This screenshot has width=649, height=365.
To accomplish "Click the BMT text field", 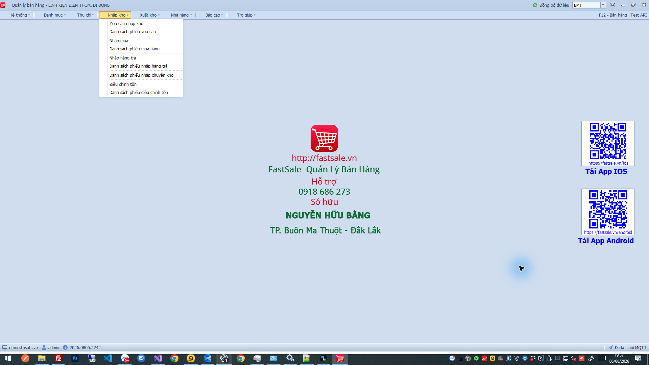I will 586,5.
